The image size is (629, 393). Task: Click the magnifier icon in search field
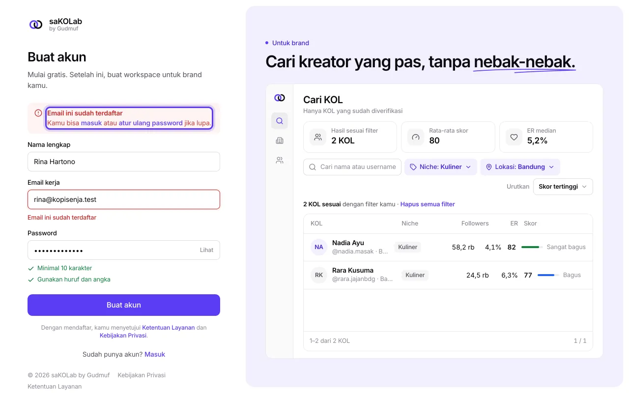click(313, 167)
